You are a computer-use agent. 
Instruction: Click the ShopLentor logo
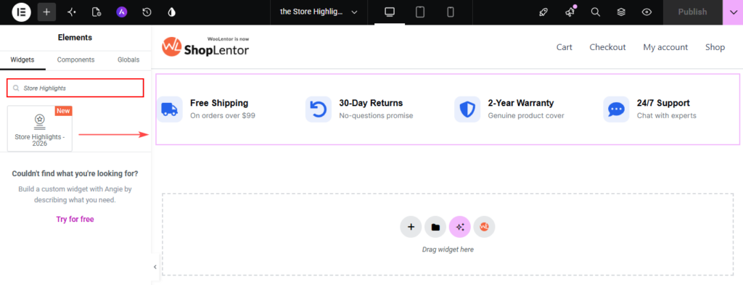point(205,46)
